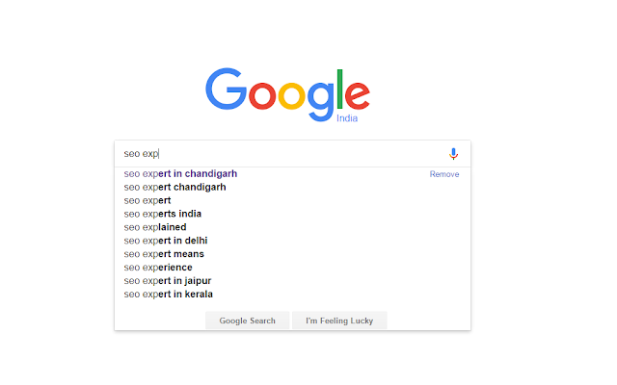Click the blue 'G' letter of logo
Image resolution: width=617 pixels, height=385 pixels.
pos(226,89)
